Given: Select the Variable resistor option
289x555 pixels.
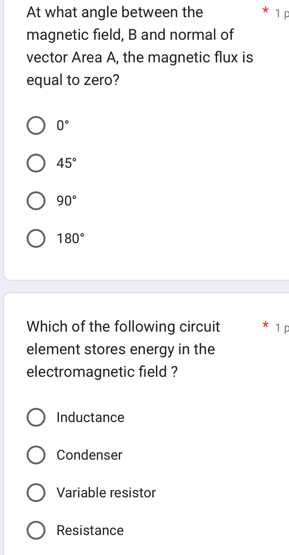Looking at the screenshot, I should click(x=36, y=492).
